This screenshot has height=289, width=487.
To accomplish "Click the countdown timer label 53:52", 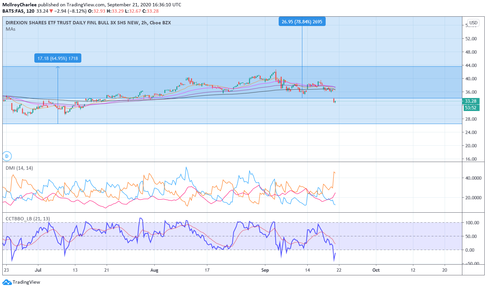I will (x=471, y=108).
